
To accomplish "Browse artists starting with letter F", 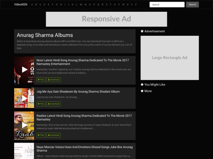I will pos(52,4).
